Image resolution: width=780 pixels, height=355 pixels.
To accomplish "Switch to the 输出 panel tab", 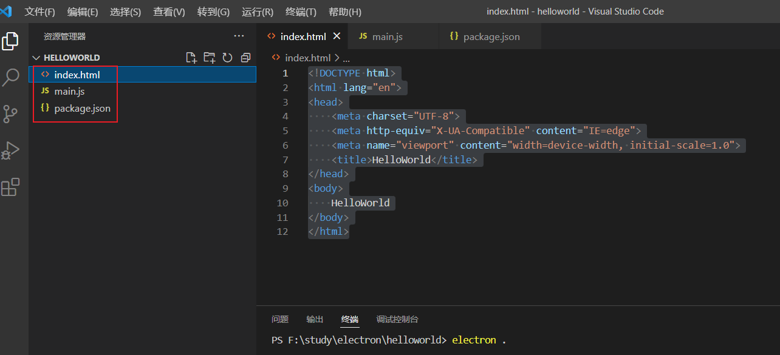I will point(315,319).
